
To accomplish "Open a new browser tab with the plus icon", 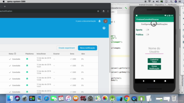I will tap(5, 6).
